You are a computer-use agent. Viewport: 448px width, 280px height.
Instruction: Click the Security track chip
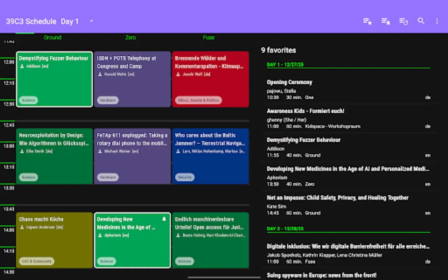coord(185,177)
